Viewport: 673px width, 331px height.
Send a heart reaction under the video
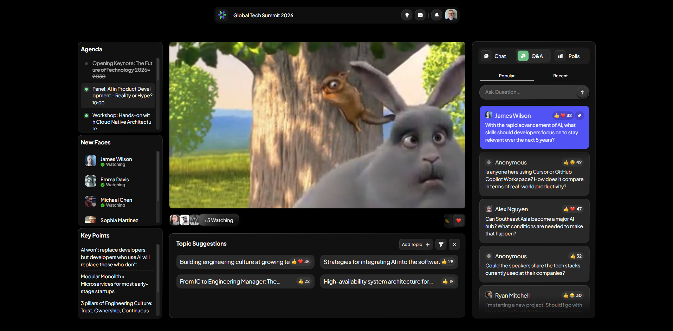459,221
